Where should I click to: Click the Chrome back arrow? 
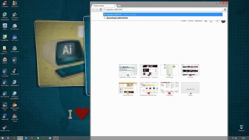(x=93, y=9)
